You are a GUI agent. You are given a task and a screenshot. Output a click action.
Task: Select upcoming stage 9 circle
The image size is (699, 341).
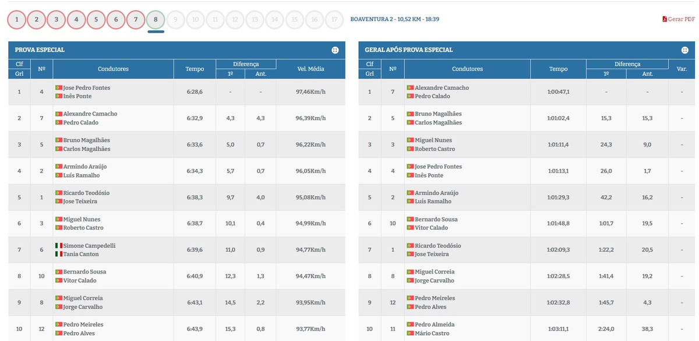click(175, 19)
